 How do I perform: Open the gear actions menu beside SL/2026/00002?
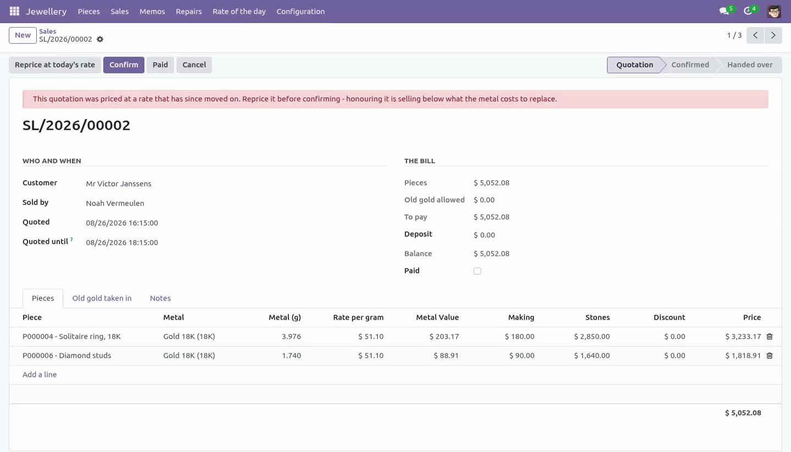click(x=100, y=40)
